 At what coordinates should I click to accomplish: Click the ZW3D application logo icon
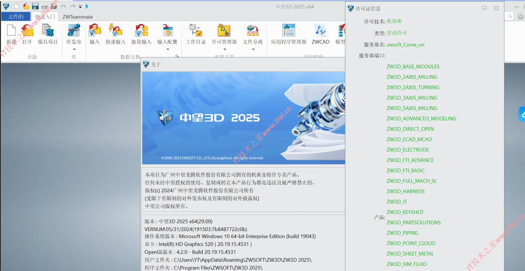6,6
